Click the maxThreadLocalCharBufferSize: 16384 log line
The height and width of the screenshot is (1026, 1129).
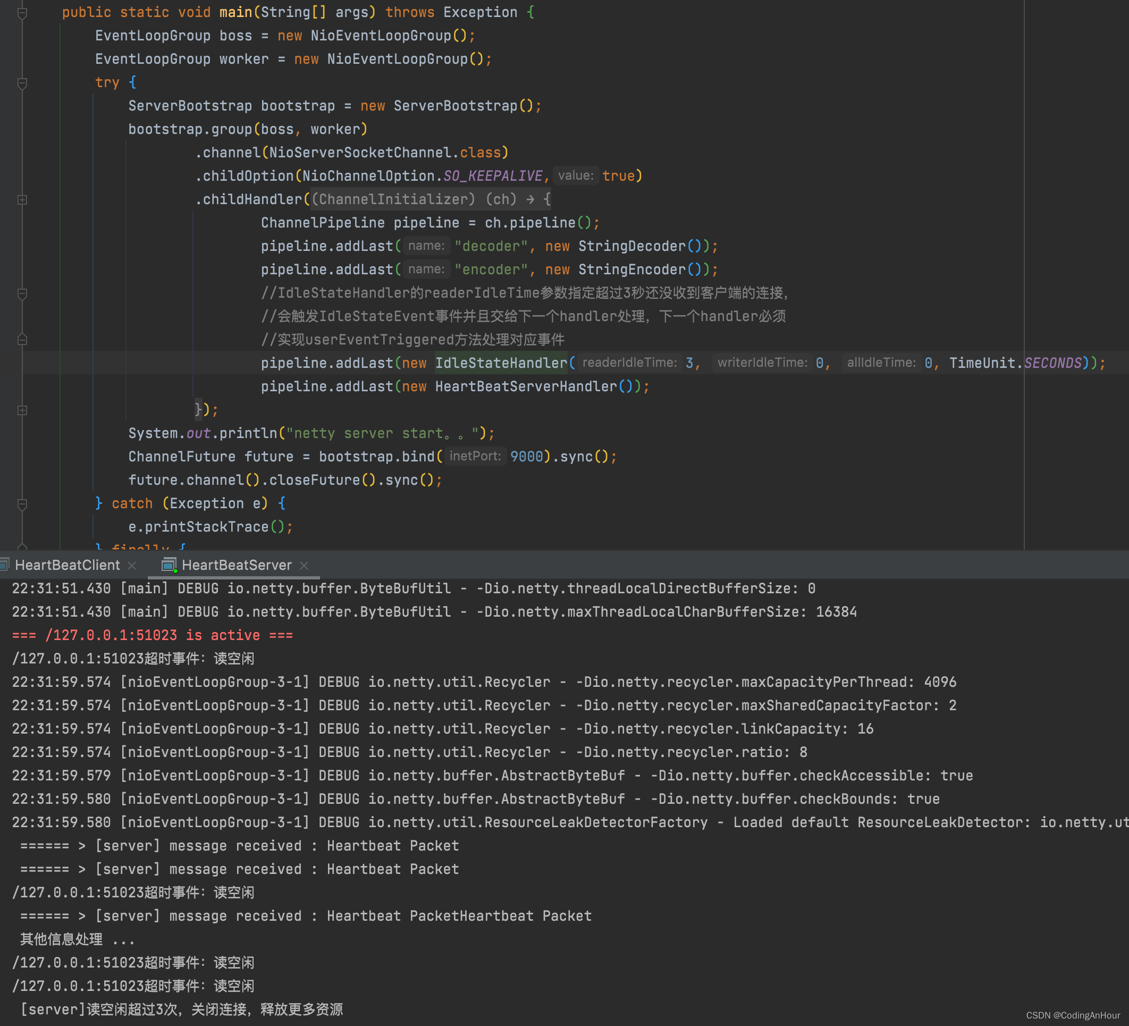coord(434,612)
